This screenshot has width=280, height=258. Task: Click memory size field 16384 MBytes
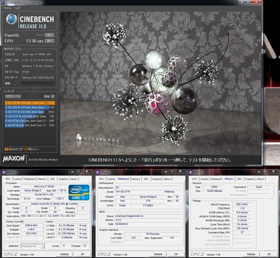tap(214, 191)
